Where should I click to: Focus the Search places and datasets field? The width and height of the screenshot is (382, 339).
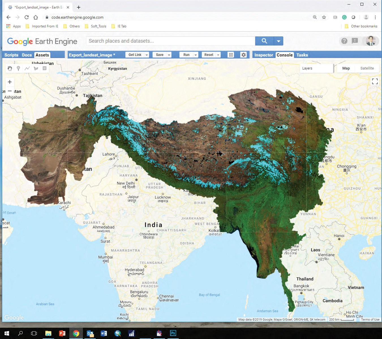170,41
